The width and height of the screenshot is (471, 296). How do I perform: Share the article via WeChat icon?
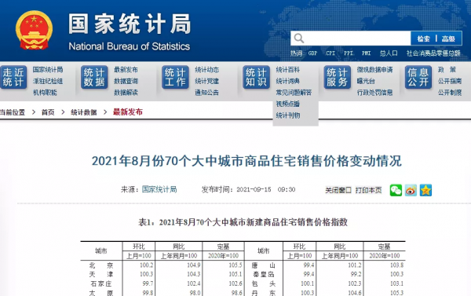point(396,190)
